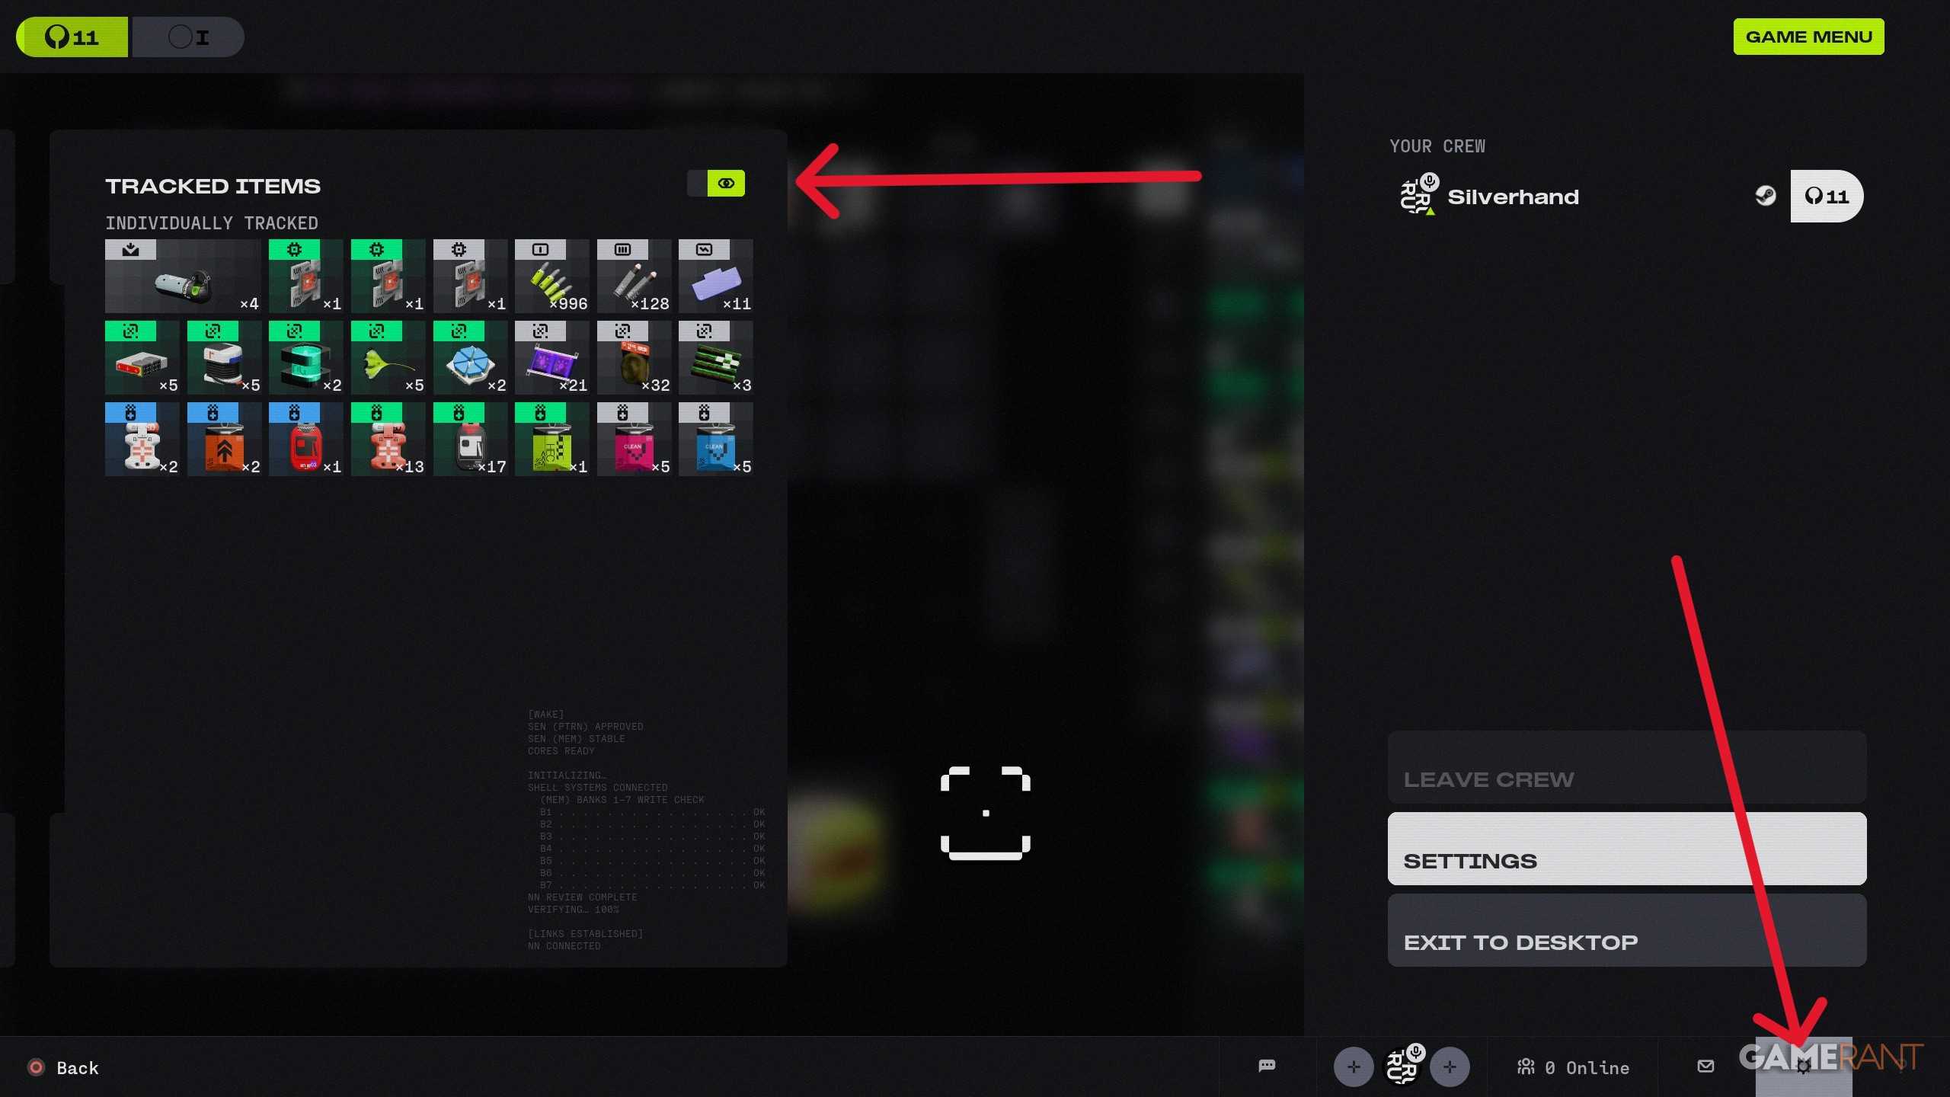
Task: Click the plus slot right of crew avatar
Action: (1450, 1067)
